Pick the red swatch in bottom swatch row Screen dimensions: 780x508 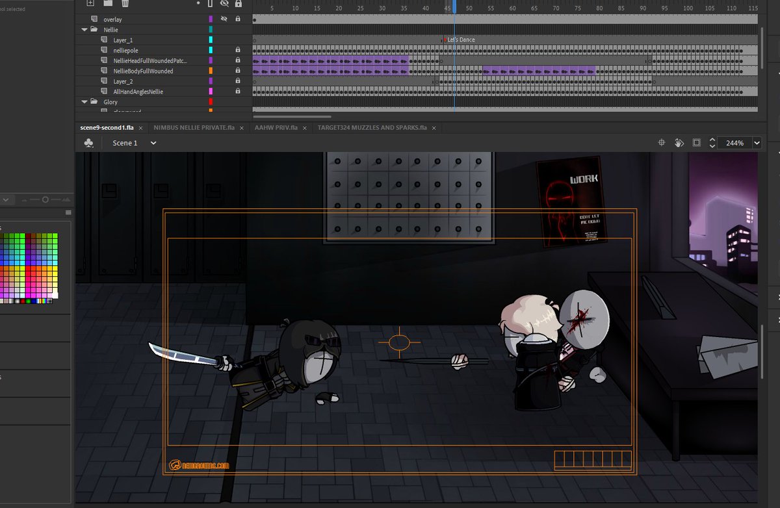tap(23, 301)
